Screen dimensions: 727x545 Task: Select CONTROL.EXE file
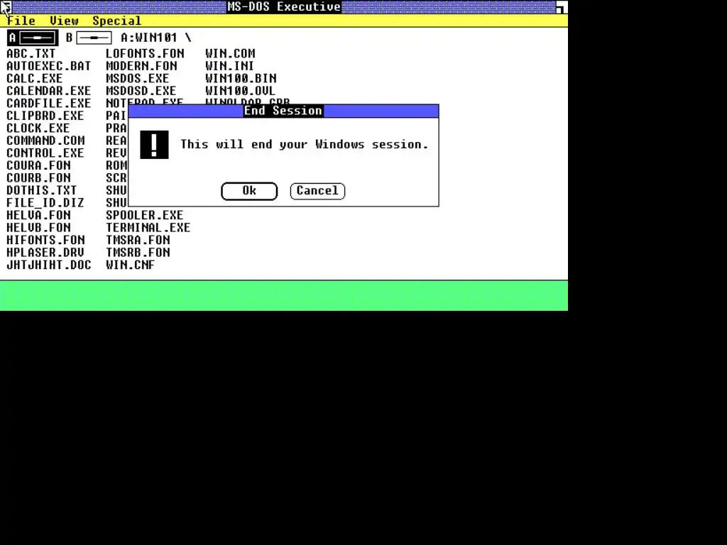coord(45,153)
